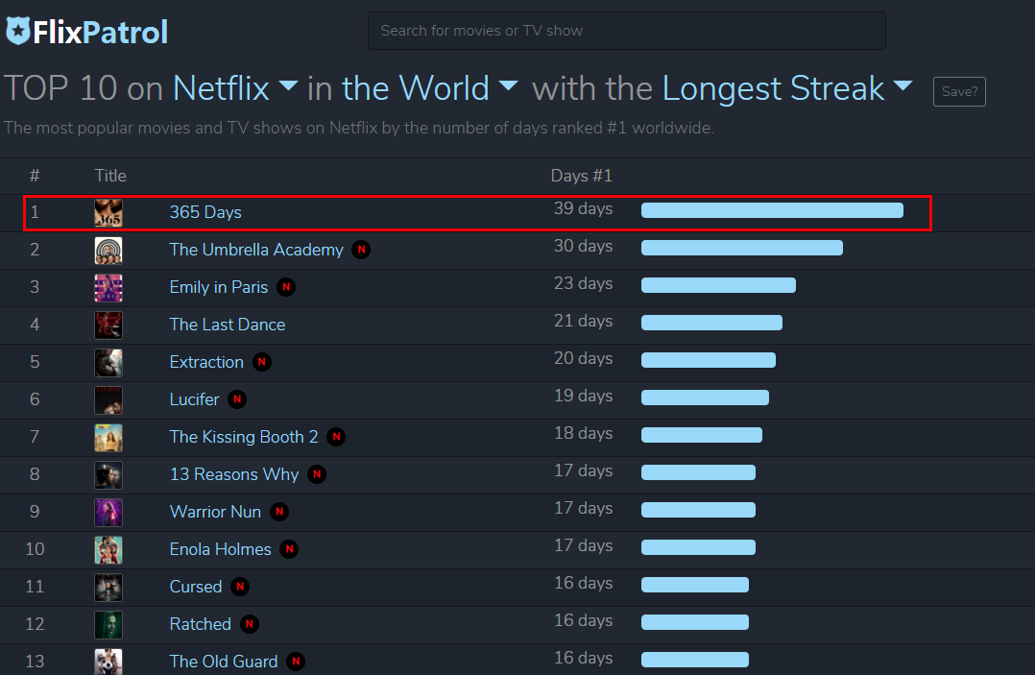
Task: Open The Umbrella Academy poster thumbnail
Action: [x=108, y=251]
